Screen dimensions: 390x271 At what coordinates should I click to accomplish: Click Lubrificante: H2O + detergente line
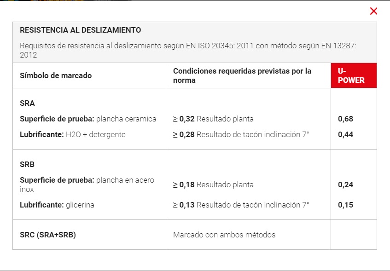pyautogui.click(x=73, y=134)
